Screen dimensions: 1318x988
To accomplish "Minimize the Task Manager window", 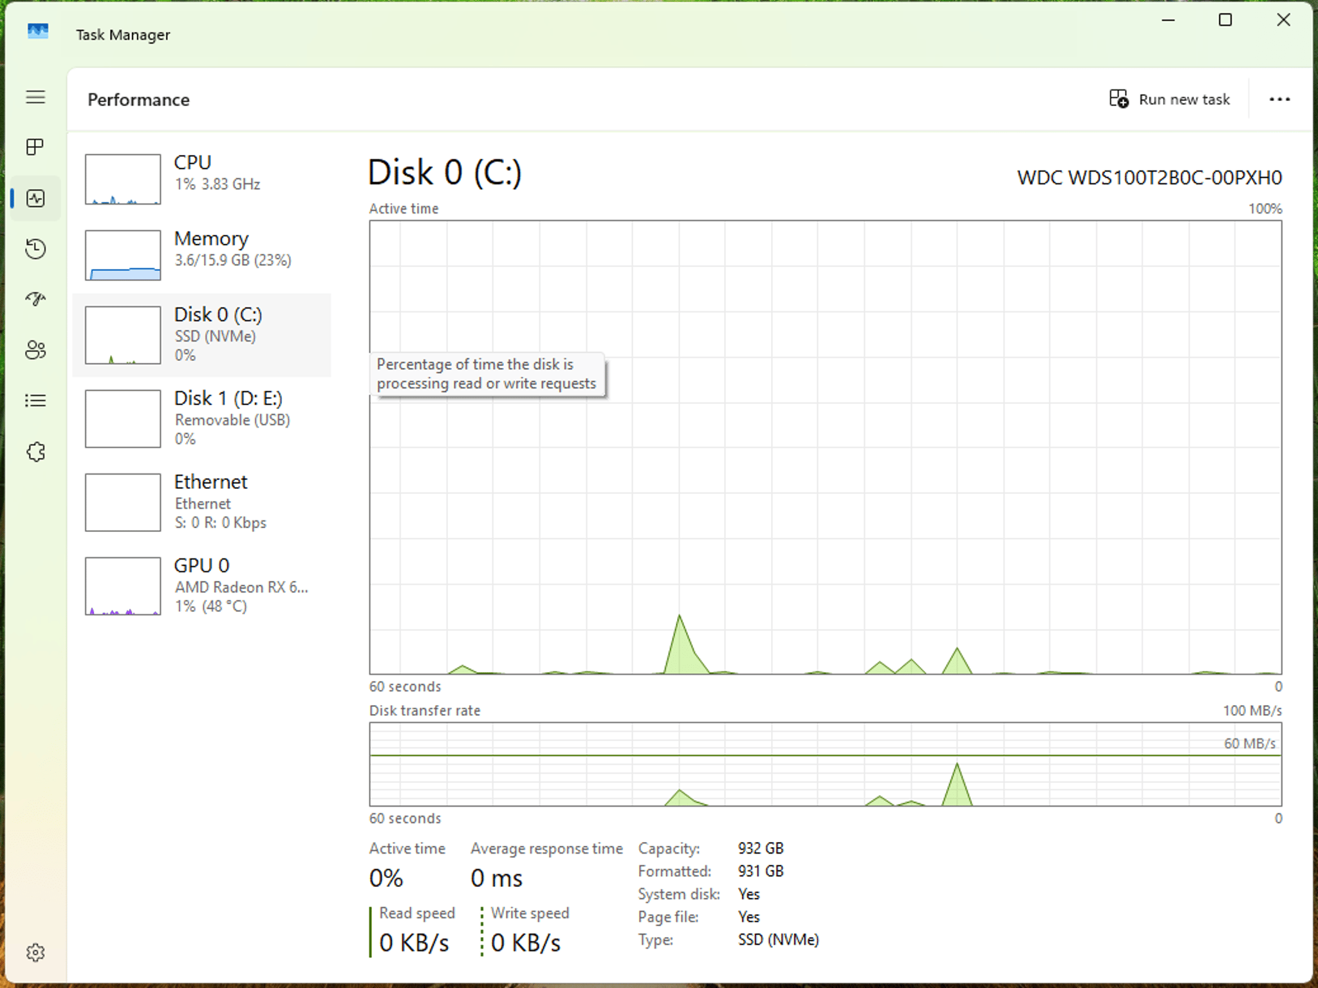I will coord(1169,20).
